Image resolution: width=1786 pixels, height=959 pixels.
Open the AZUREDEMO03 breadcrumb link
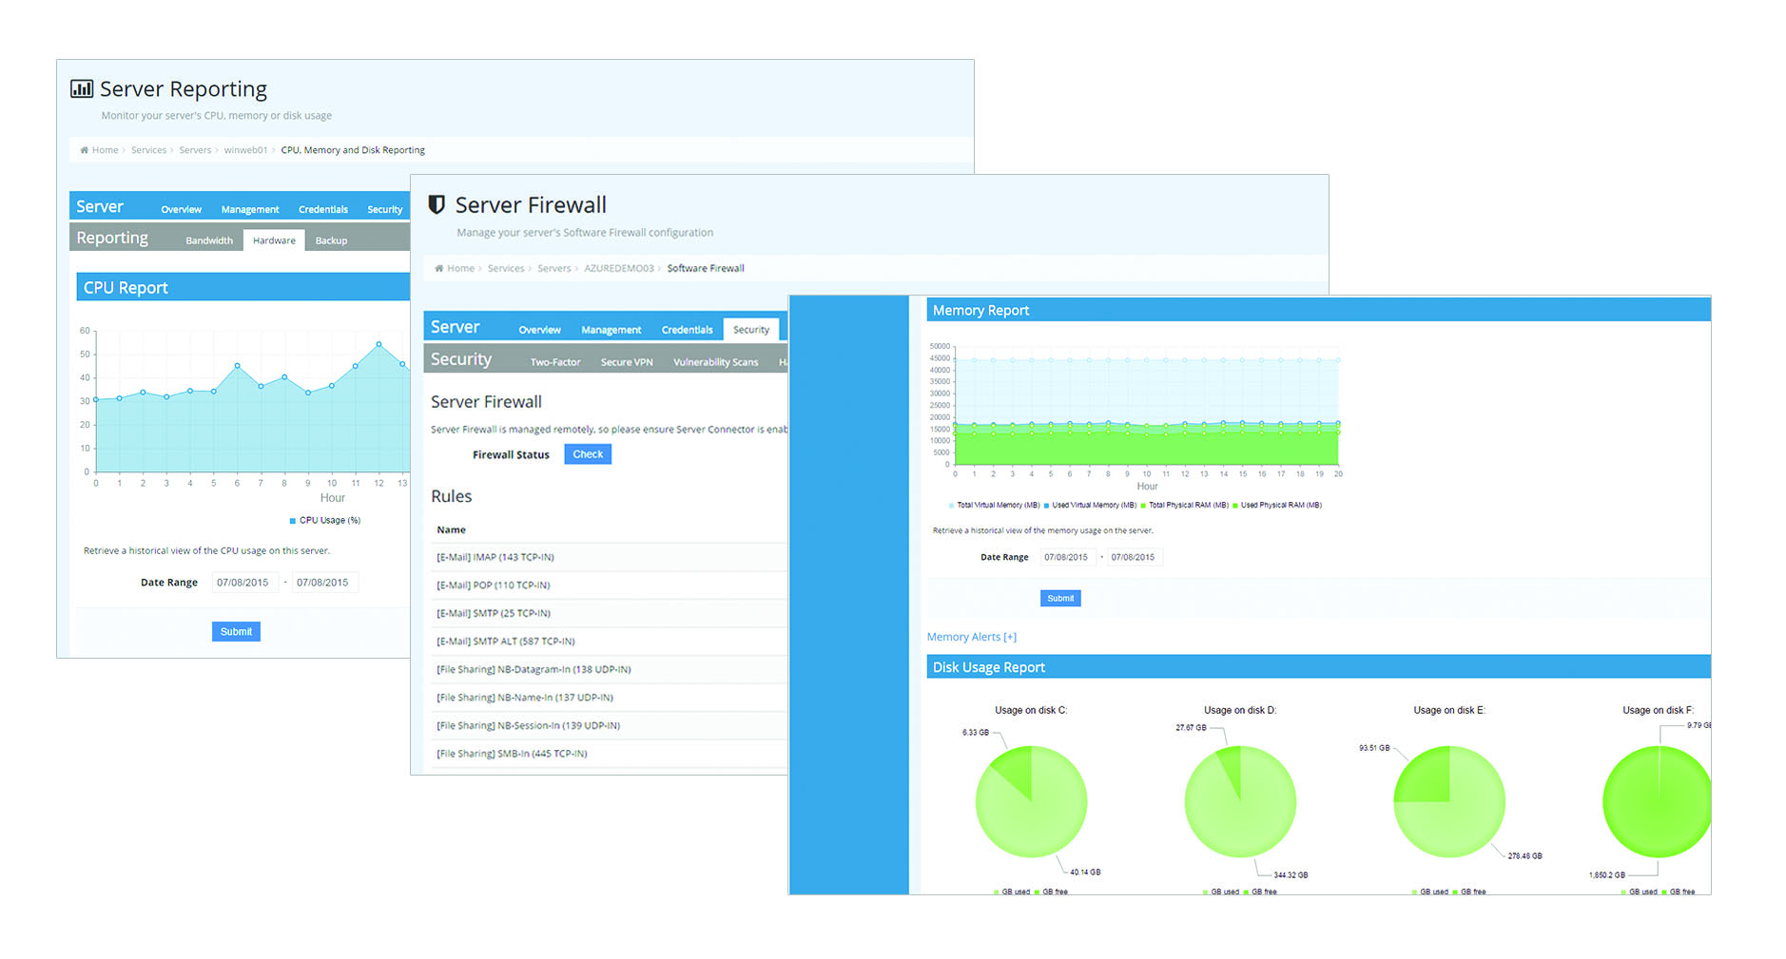click(618, 268)
